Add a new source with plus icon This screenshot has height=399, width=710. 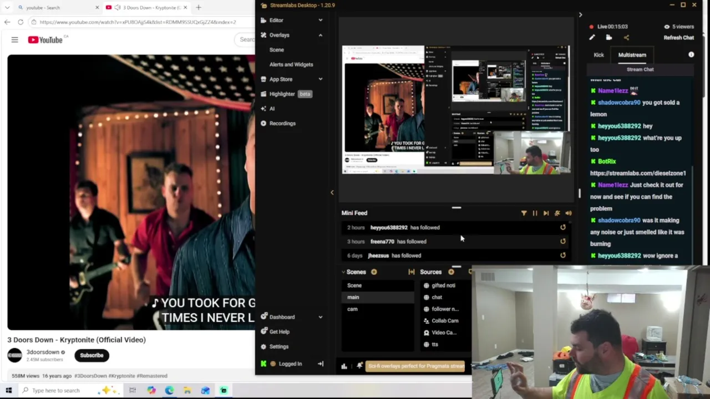click(x=451, y=272)
